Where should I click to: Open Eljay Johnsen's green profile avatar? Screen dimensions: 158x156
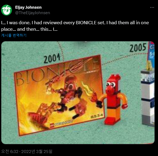click(x=7, y=10)
